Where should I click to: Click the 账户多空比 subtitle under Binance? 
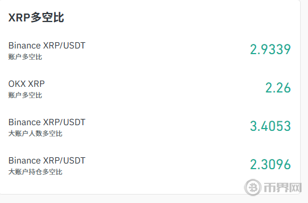point(25,57)
